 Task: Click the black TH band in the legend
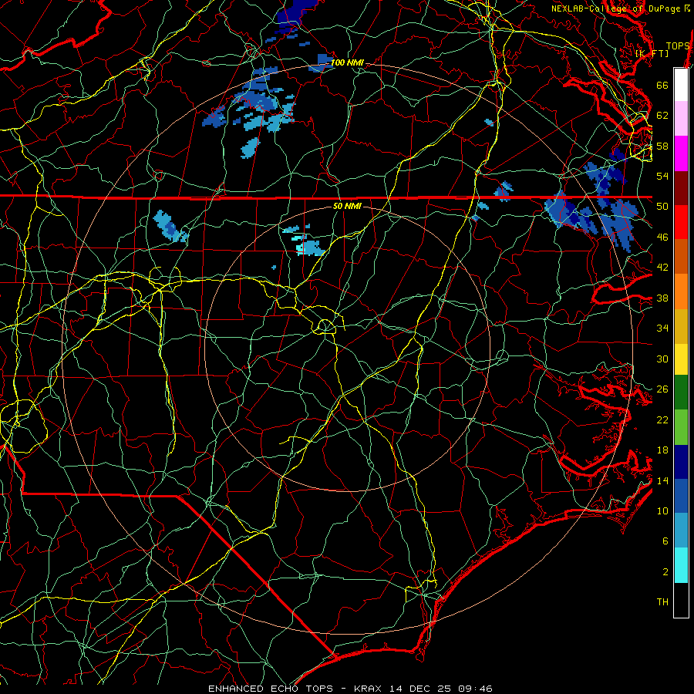click(681, 600)
